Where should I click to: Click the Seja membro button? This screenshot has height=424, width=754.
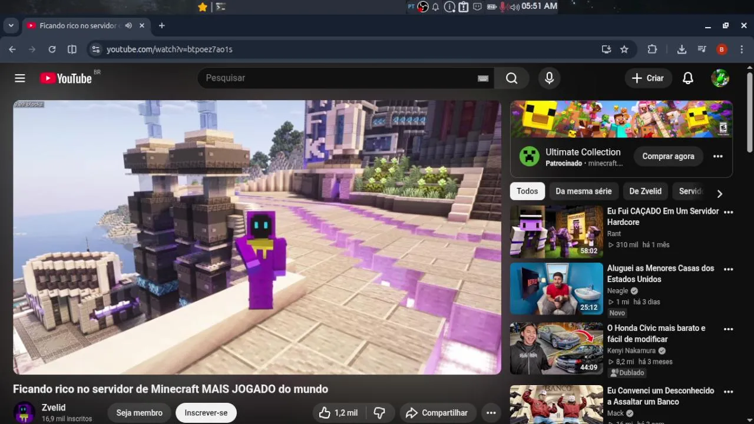140,413
